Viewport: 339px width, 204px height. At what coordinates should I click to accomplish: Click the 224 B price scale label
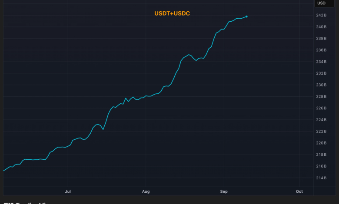322,120
